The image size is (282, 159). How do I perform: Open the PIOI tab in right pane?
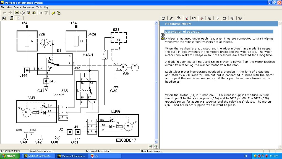(194, 18)
